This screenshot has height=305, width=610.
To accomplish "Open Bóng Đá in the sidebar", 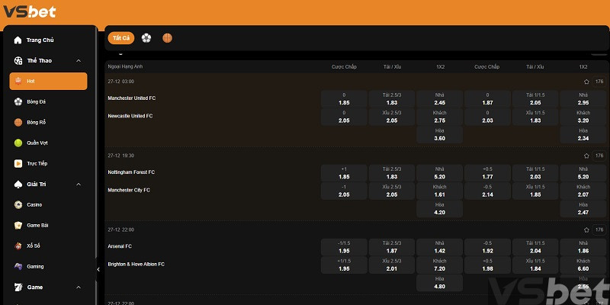I will click(36, 101).
